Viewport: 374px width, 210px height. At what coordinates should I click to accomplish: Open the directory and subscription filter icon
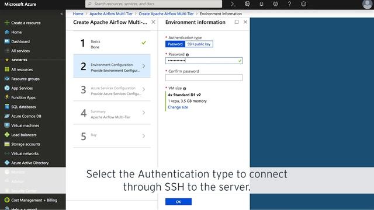(247, 4)
